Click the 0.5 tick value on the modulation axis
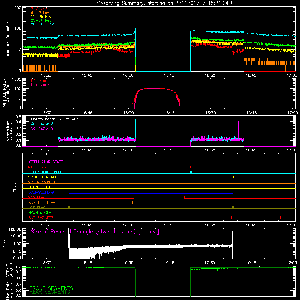Viewport: 300px width, 300px height. (x=18, y=117)
